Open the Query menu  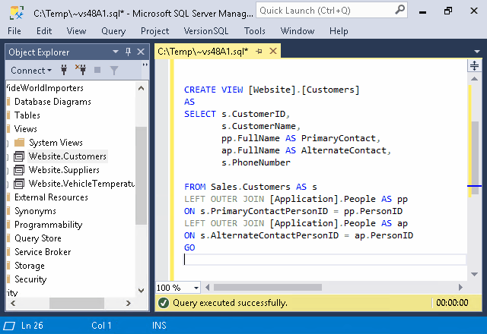point(113,31)
